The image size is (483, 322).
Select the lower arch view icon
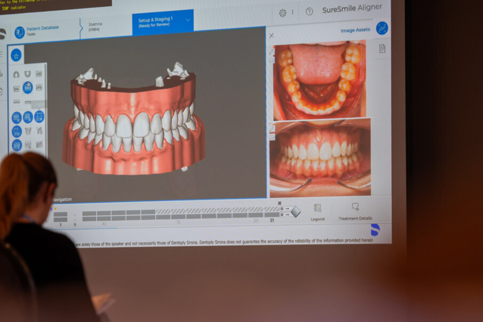pos(28,74)
